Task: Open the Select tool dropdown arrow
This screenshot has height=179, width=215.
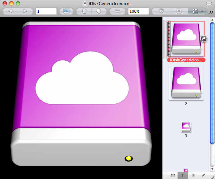Action: pos(202,11)
